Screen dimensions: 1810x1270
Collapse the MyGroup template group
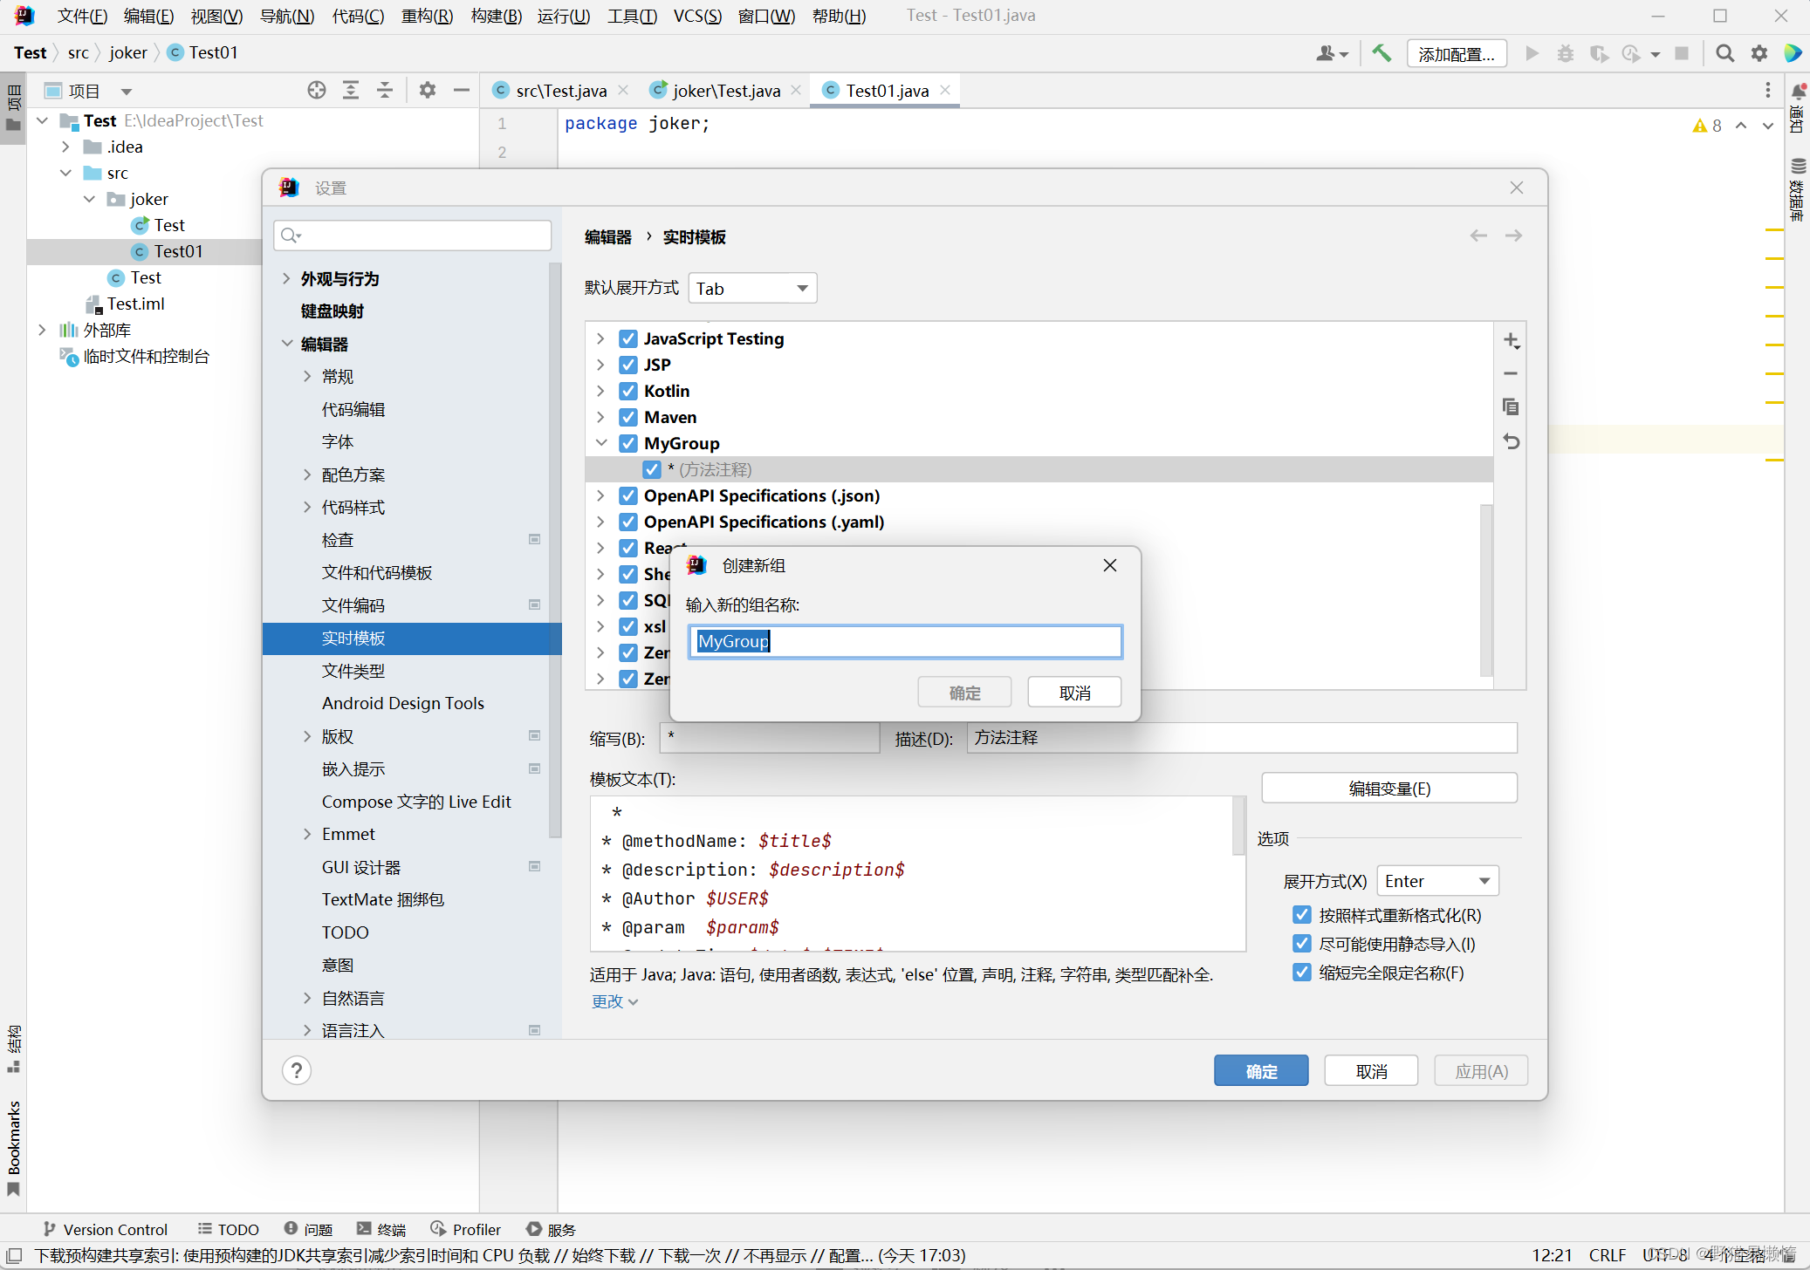coord(600,443)
